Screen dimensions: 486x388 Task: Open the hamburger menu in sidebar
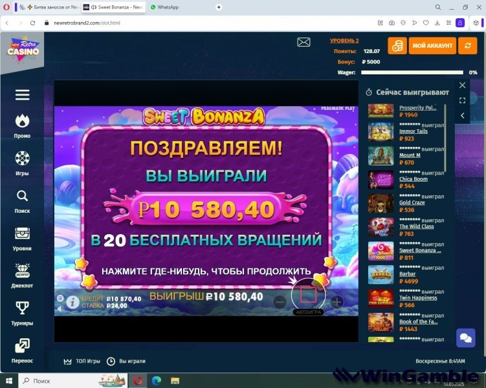click(x=23, y=95)
